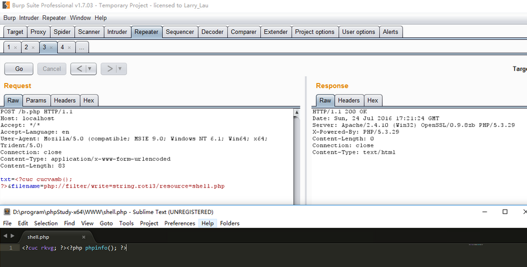Open Sublime Text Goto menu
Viewport: 527px width, 267px height.
[106, 223]
